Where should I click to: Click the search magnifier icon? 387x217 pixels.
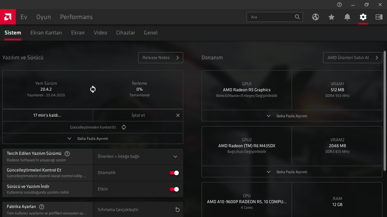tap(297, 17)
